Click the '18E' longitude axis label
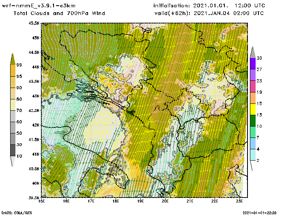This screenshot has width=284, height=215. [116, 201]
